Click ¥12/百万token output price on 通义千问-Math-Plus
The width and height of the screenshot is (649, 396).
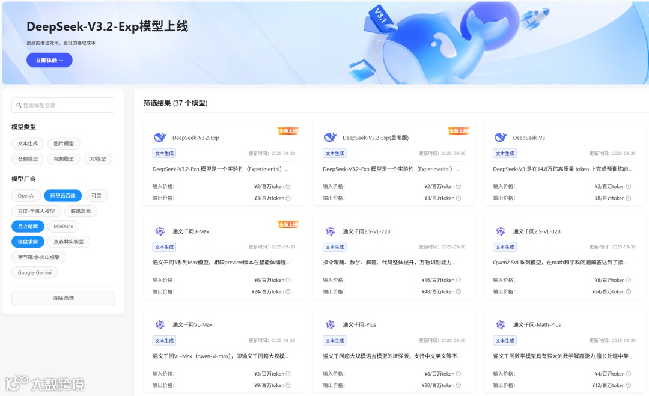coord(608,385)
